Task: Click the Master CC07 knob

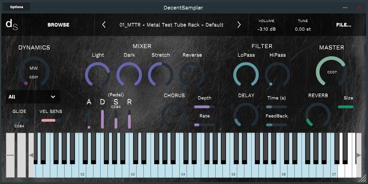Action: [332, 72]
